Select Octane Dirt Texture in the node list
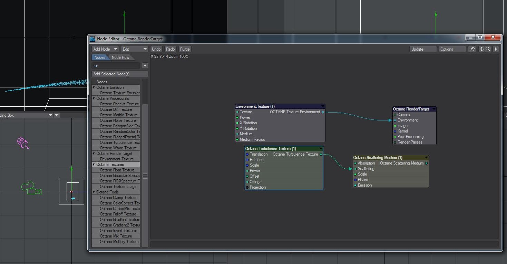The width and height of the screenshot is (507, 264). click(x=116, y=109)
